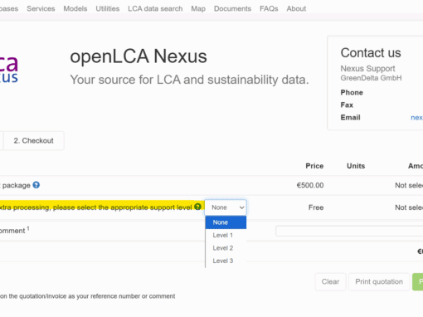Click the Price column header
The height and width of the screenshot is (317, 423).
pos(314,166)
